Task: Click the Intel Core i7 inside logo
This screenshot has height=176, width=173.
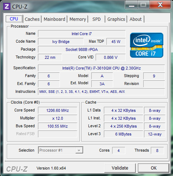Action: click(146, 45)
